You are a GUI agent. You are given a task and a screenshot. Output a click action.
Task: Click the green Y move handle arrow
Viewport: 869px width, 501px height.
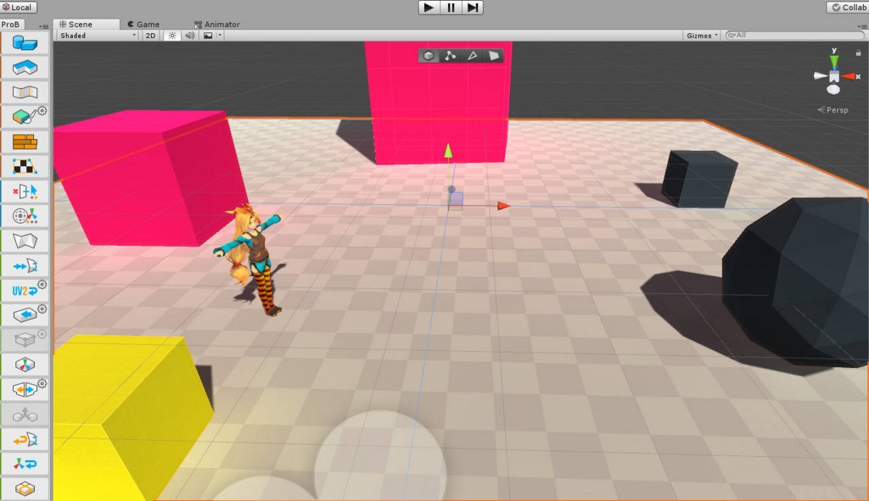point(448,151)
